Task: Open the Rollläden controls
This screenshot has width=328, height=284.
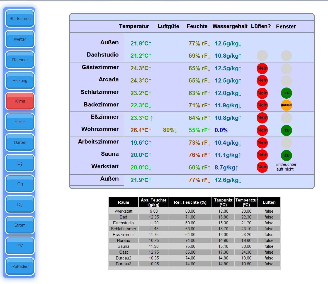Action: tap(20, 266)
